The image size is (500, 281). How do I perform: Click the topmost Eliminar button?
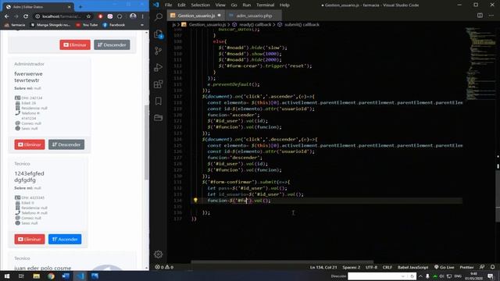75,45
